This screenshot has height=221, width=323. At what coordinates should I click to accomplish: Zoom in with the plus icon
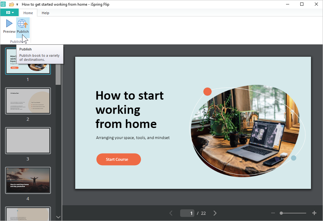click(314, 213)
